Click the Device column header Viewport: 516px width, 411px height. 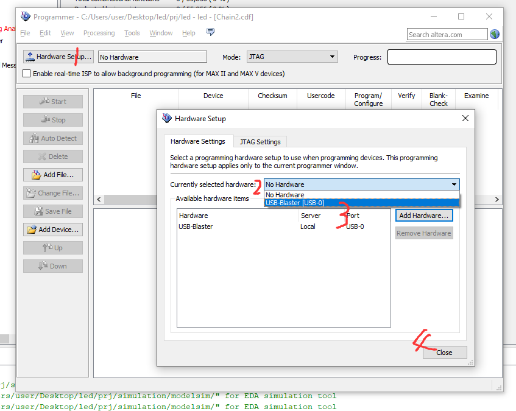(x=213, y=96)
